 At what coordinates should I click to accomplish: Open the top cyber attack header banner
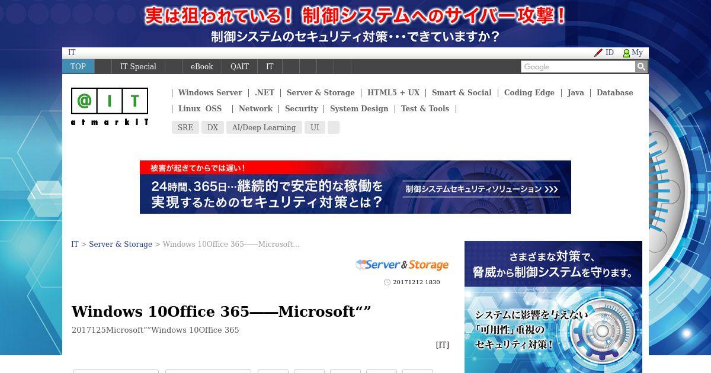[x=355, y=24]
